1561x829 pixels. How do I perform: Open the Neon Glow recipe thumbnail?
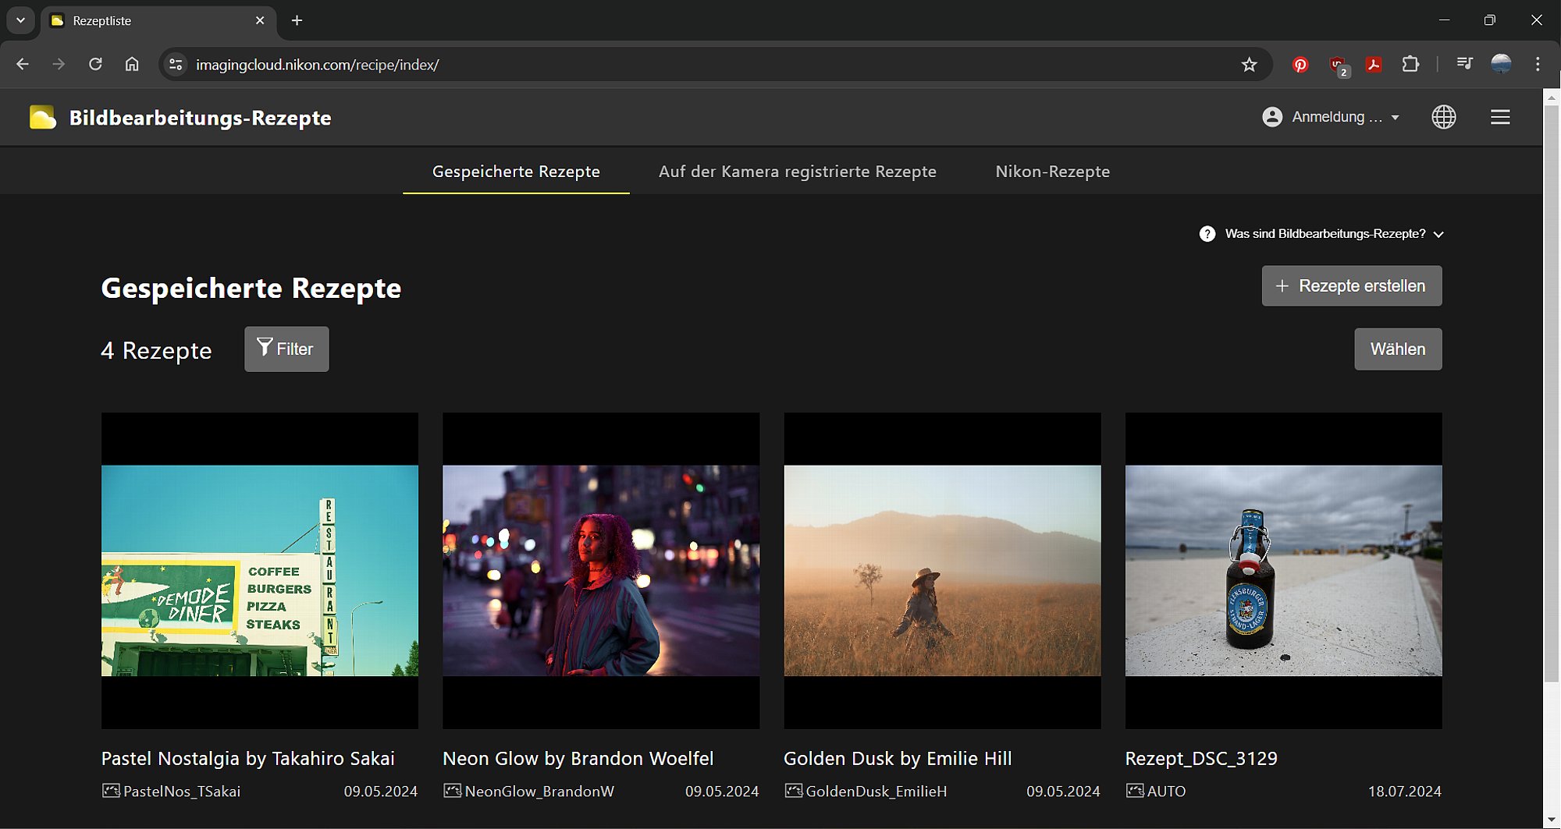click(600, 571)
